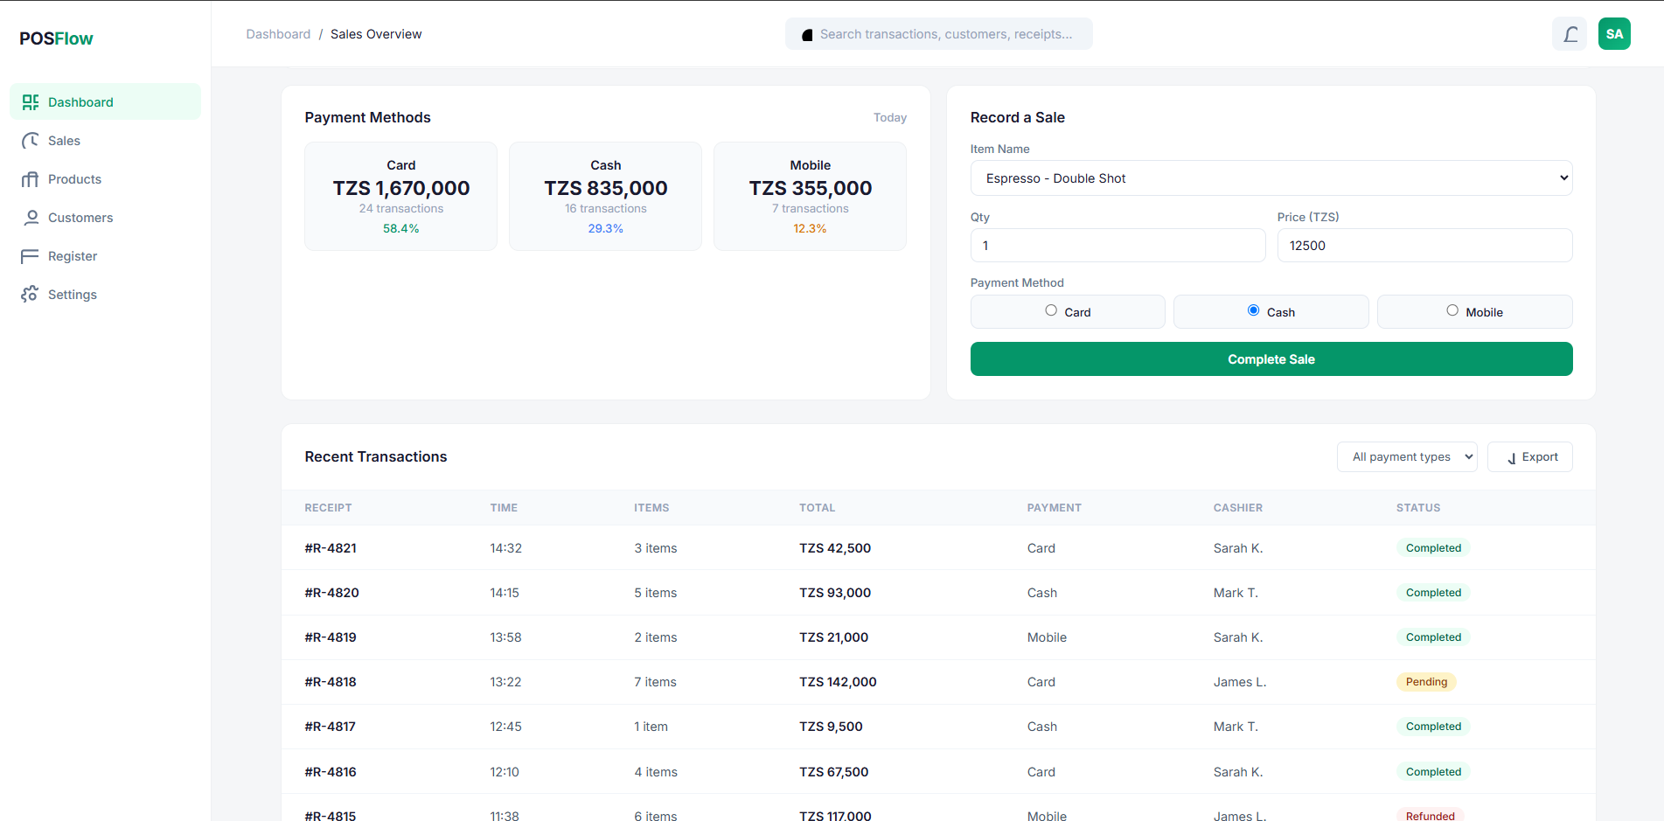
Task: Export the recent transactions
Action: pos(1530,457)
